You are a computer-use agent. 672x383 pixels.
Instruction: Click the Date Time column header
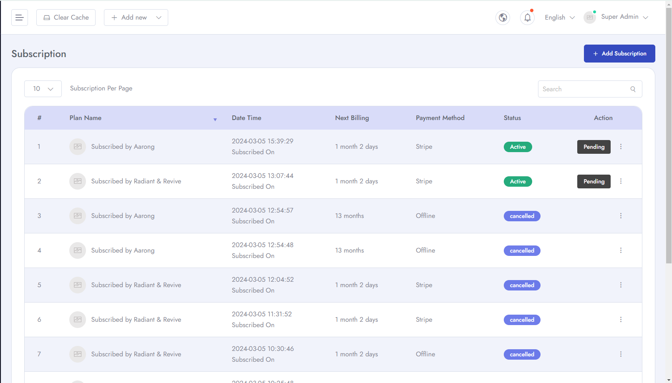pos(247,118)
